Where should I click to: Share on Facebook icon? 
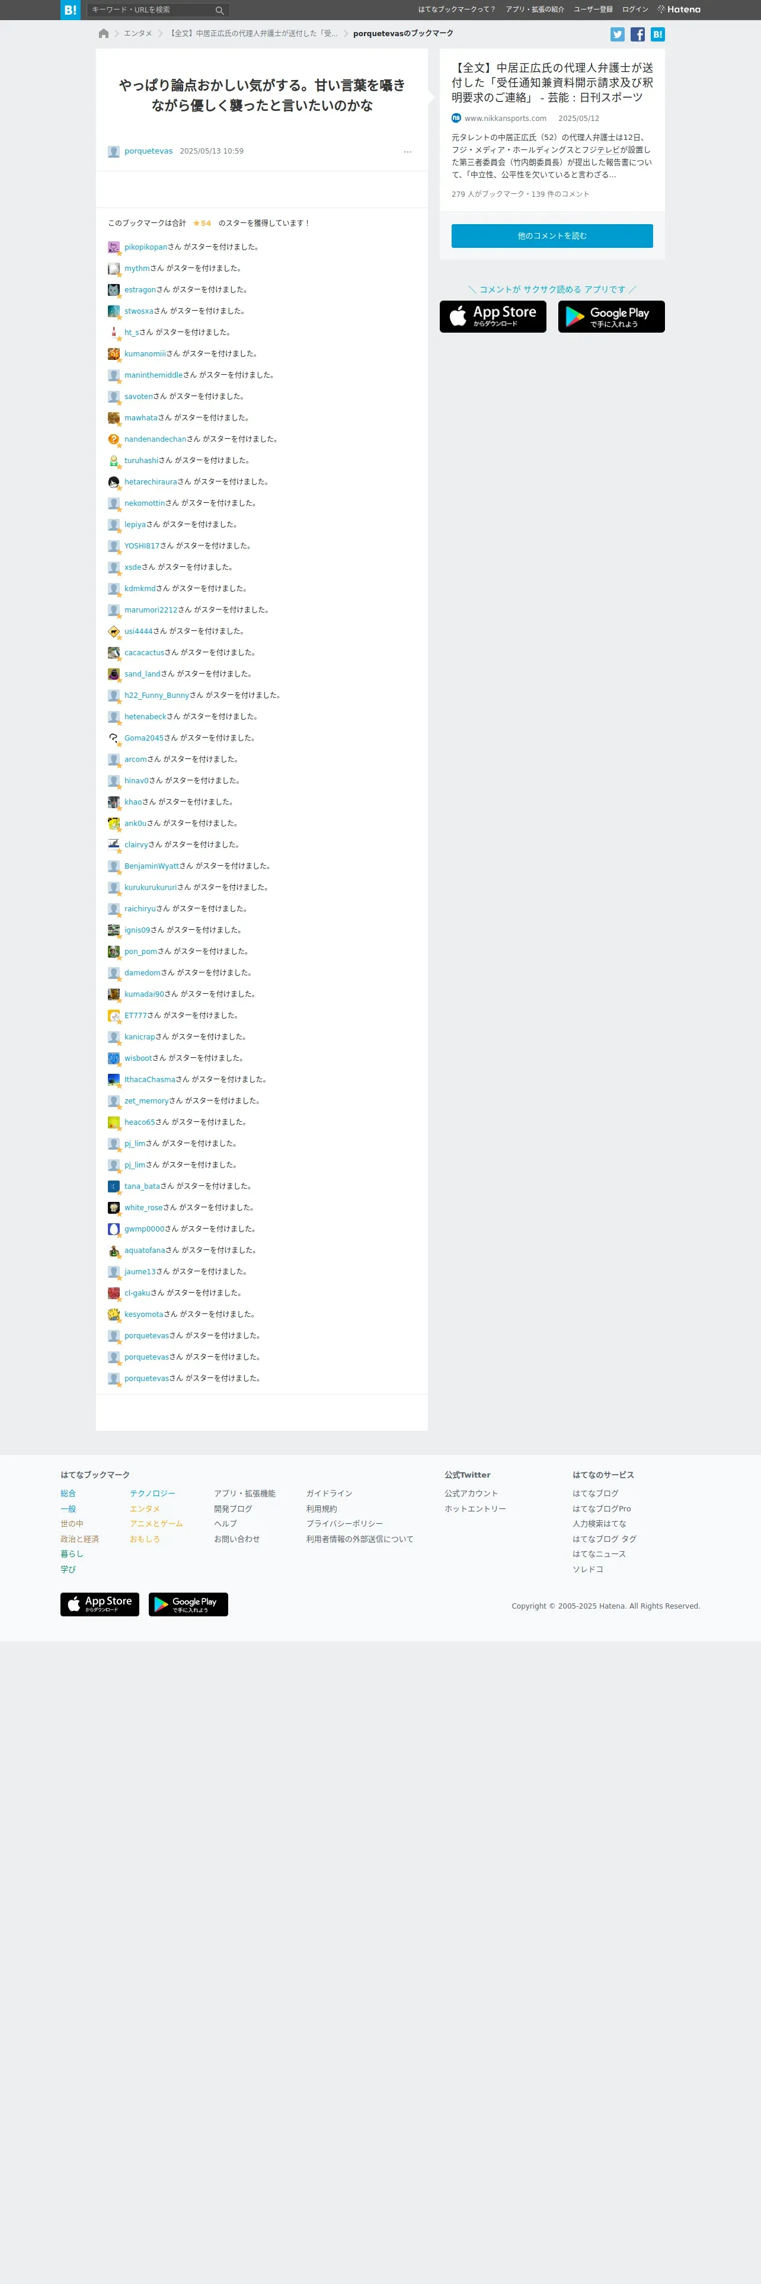[638, 34]
